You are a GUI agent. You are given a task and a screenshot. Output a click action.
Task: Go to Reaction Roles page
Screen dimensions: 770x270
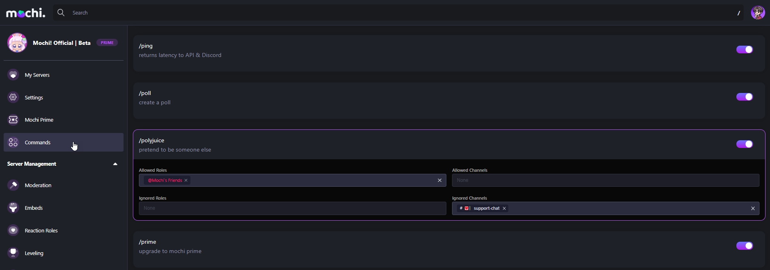point(41,230)
